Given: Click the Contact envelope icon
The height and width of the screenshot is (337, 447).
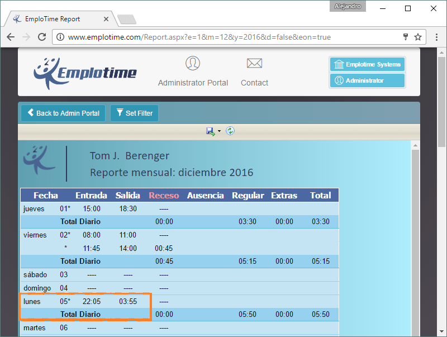Looking at the screenshot, I should (254, 63).
